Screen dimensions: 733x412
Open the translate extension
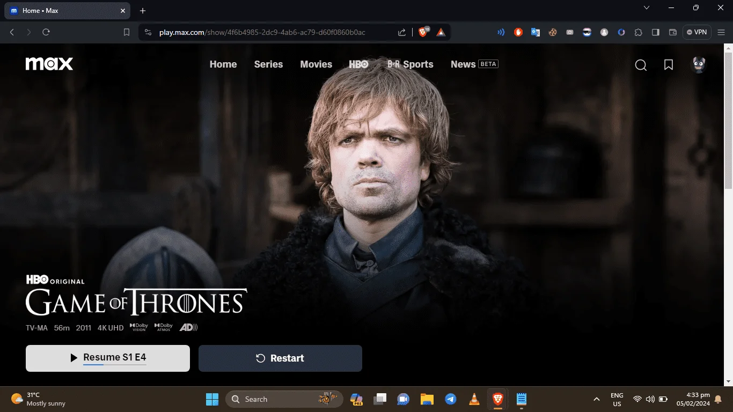coord(536,32)
